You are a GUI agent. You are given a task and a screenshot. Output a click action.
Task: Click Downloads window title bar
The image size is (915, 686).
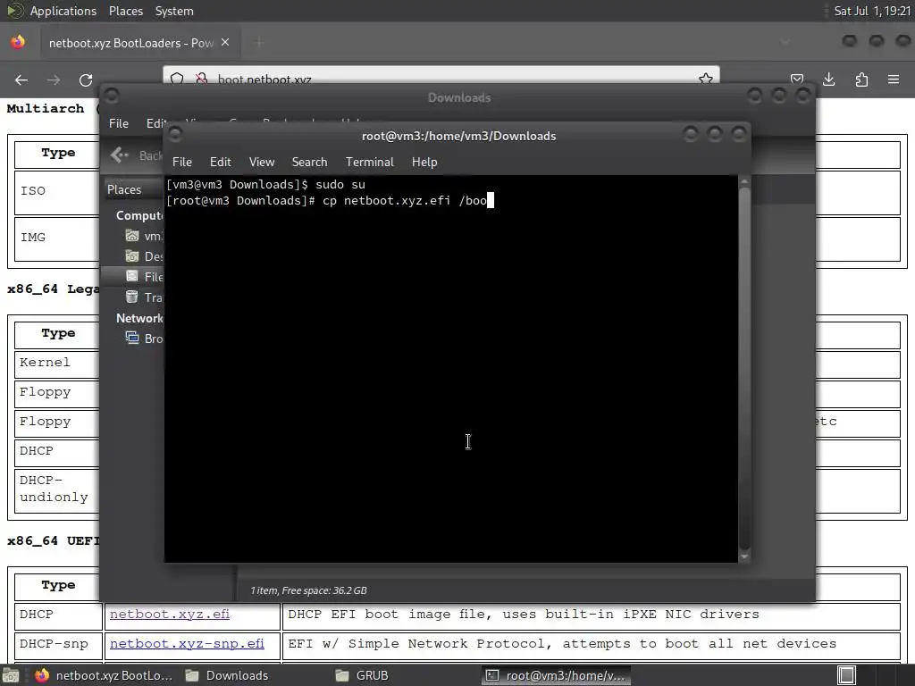458,97
